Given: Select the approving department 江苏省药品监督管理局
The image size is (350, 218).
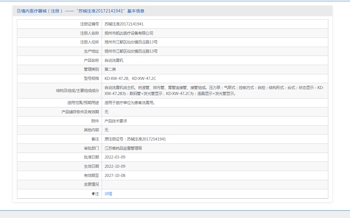Looking at the screenshot, I should tap(123, 148).
